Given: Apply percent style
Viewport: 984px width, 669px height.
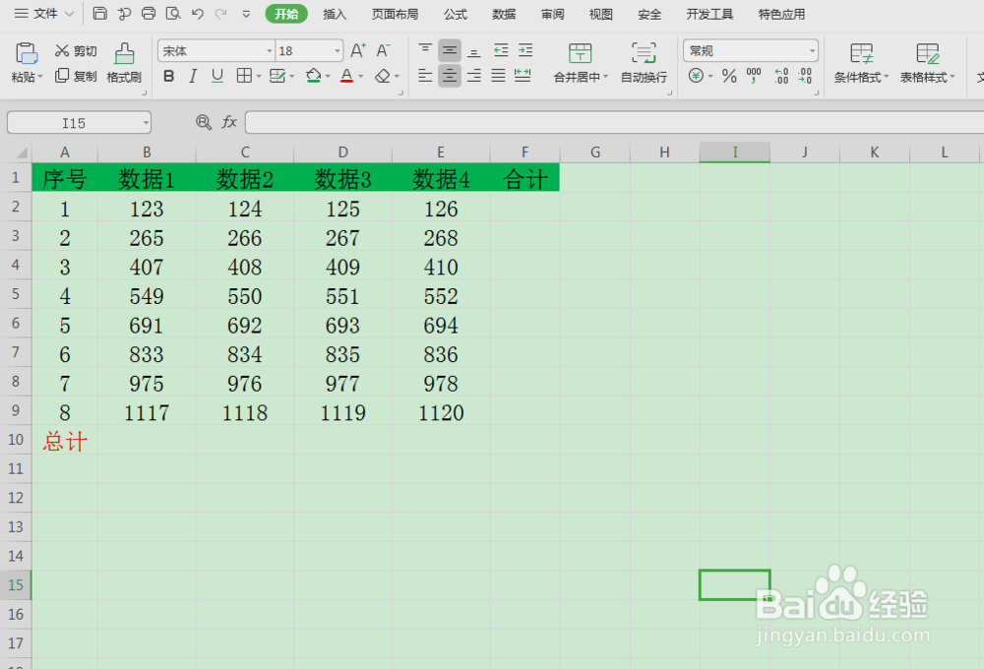Looking at the screenshot, I should 728,76.
